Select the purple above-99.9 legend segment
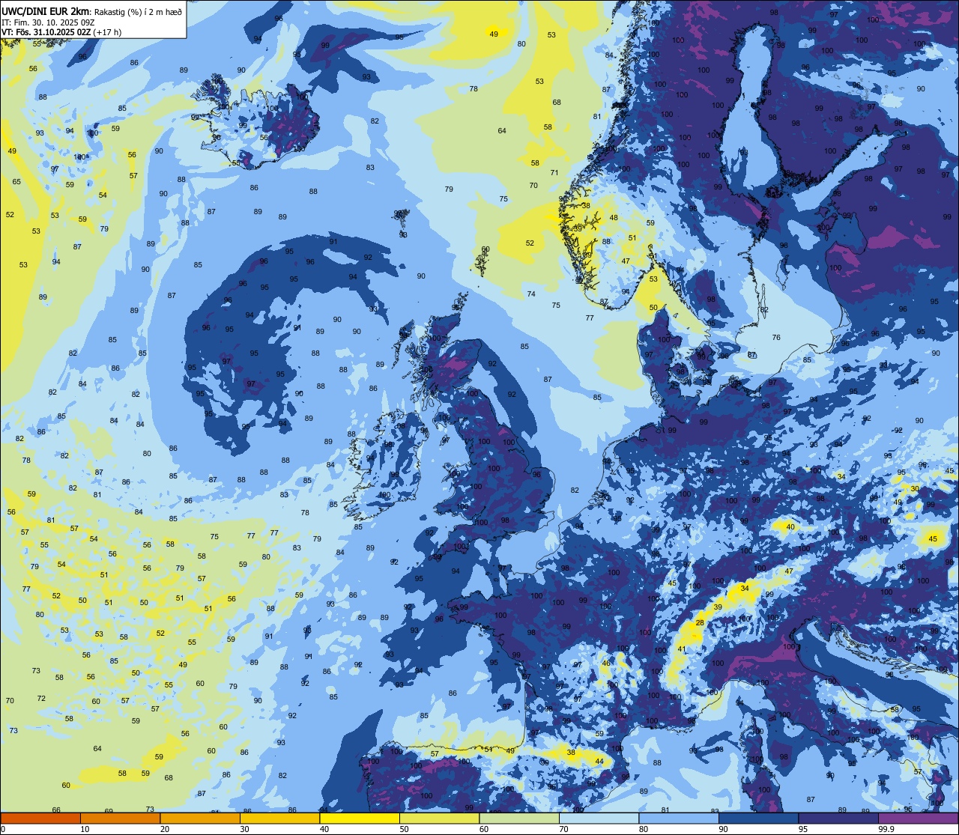The image size is (959, 835). (918, 819)
